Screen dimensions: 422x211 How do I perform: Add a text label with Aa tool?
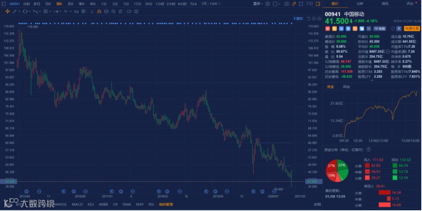(76, 12)
